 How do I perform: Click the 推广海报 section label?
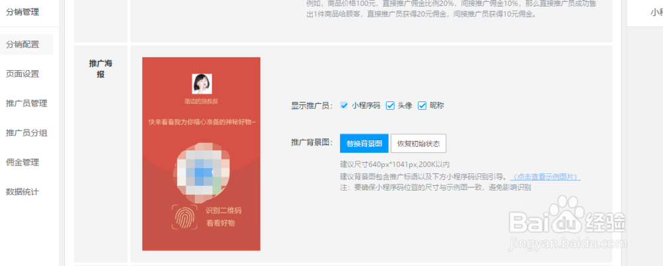(101, 69)
